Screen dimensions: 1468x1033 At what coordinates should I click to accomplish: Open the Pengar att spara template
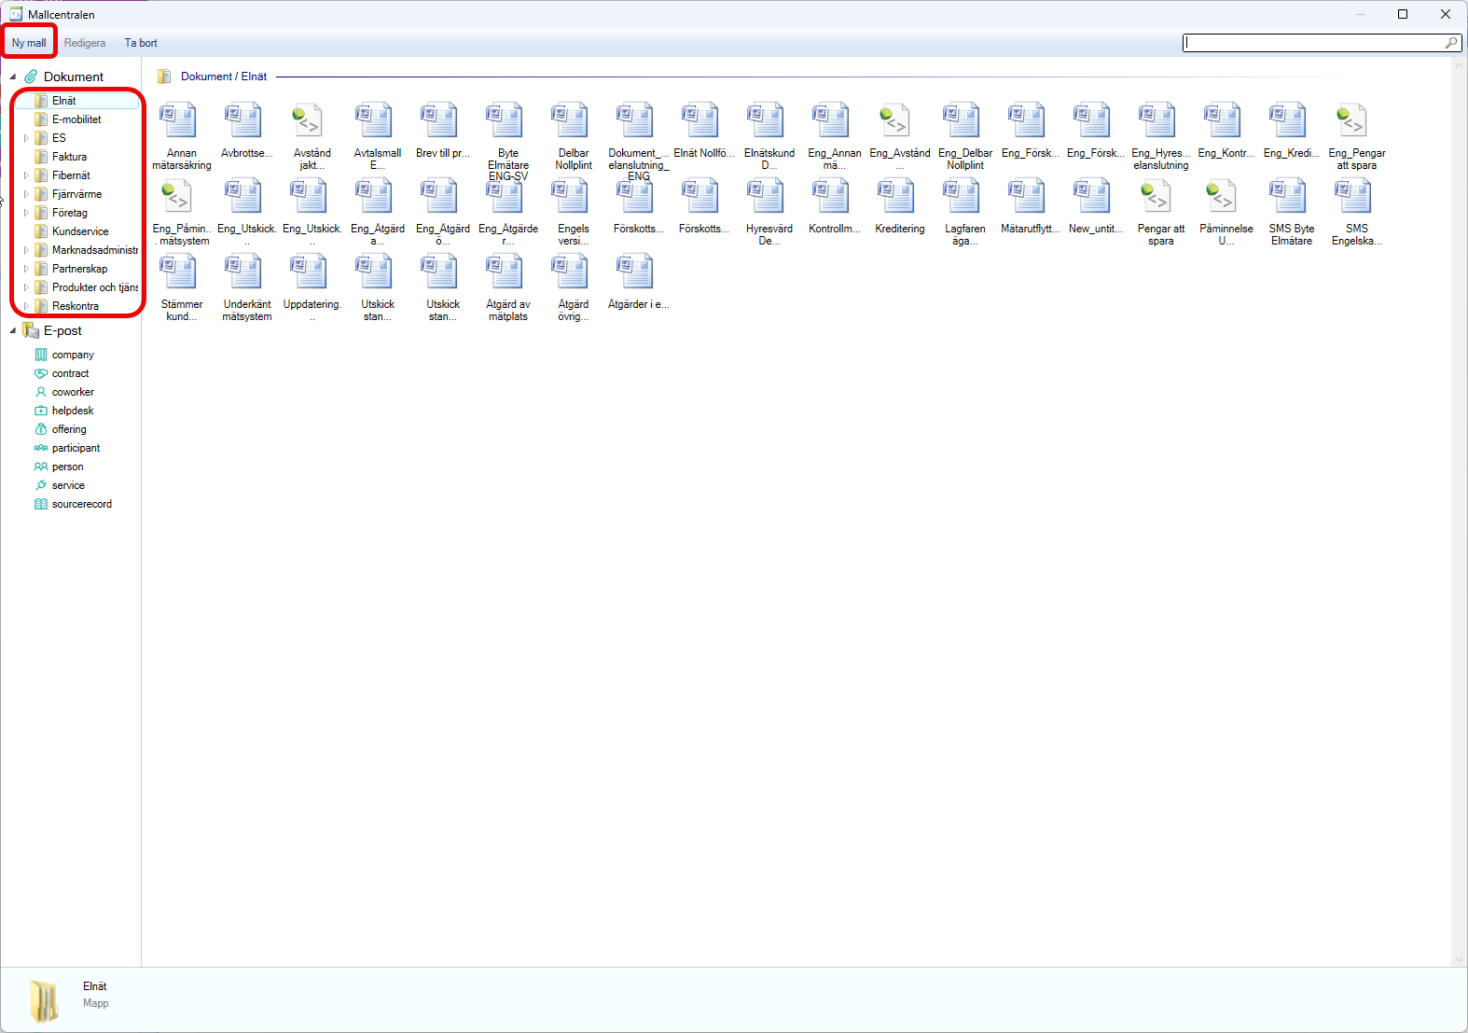[1157, 198]
